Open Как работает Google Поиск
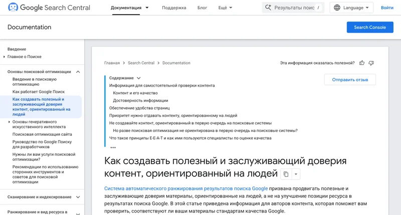Image resolution: width=401 pixels, height=215 pixels. pos(39,92)
